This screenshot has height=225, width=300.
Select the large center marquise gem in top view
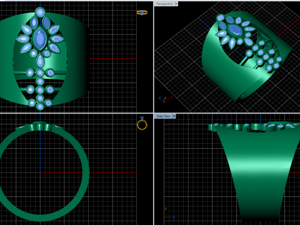tap(40, 38)
